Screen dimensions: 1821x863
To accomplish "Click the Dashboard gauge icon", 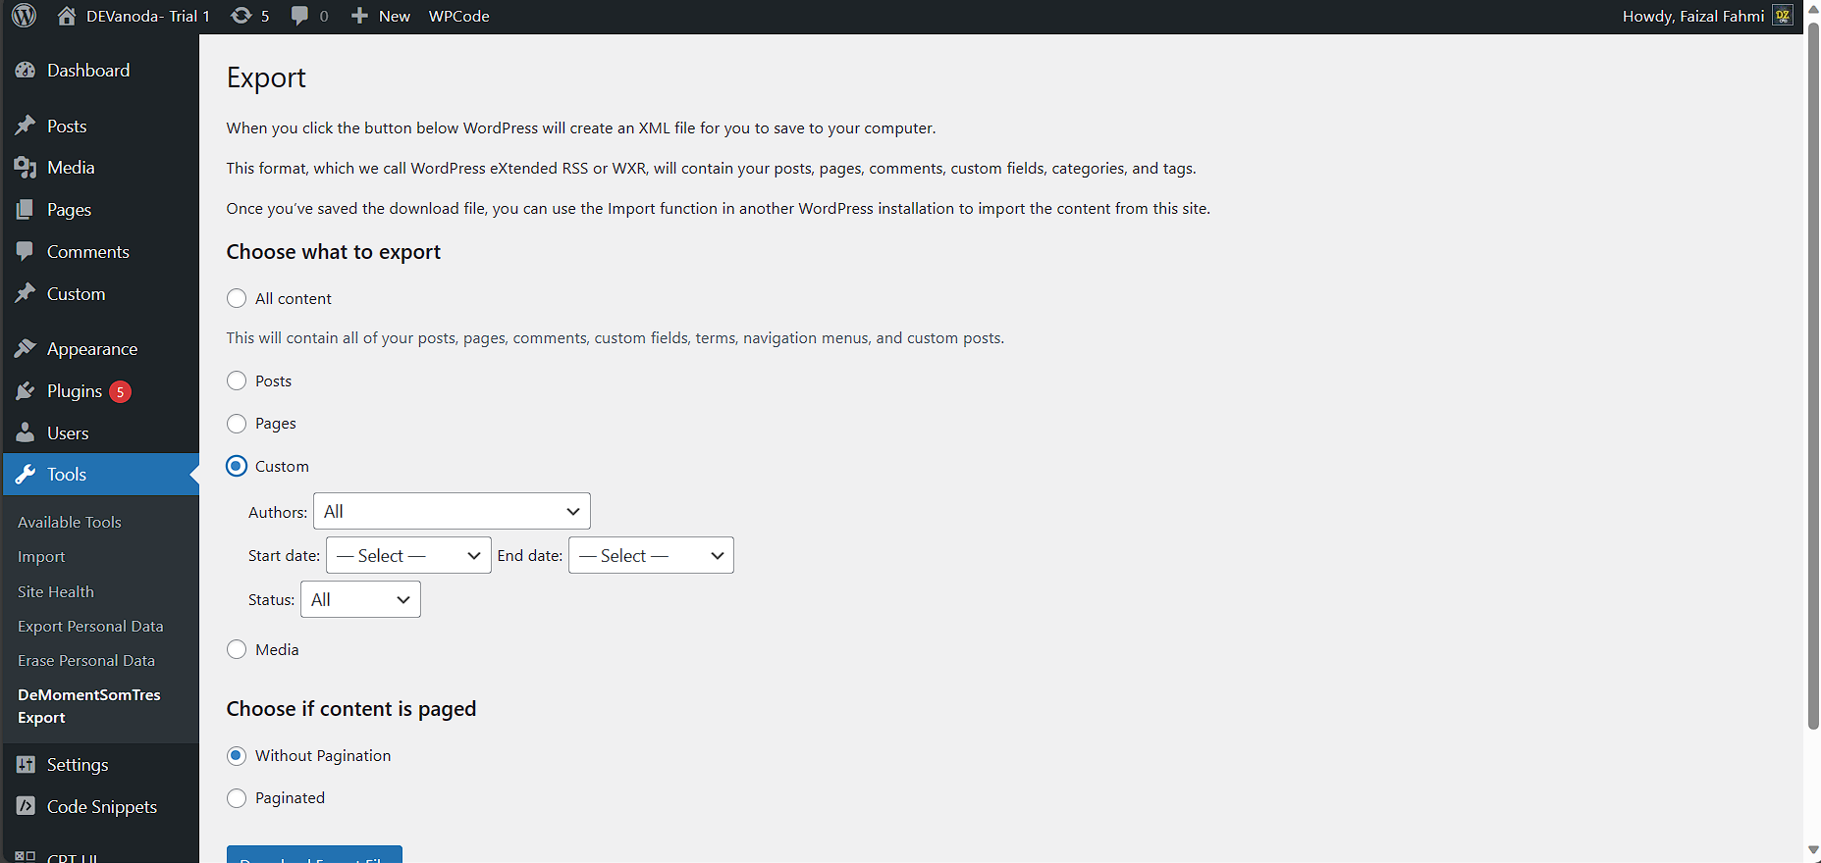I will coord(26,71).
